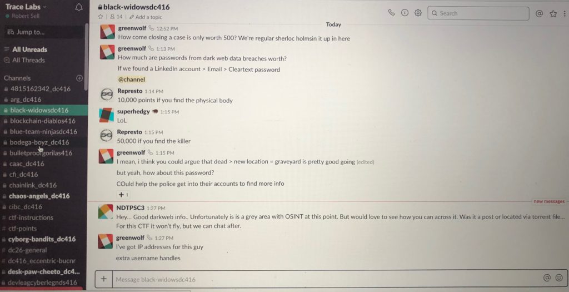This screenshot has width=569, height=292.
Task: Switch to chaos-angels_dc416 channel
Action: click(x=39, y=196)
